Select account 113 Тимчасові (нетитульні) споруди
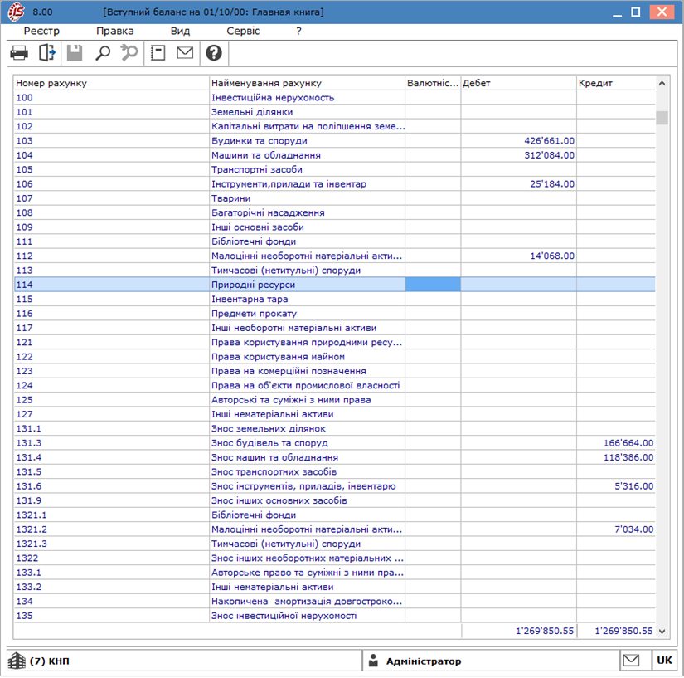The height and width of the screenshot is (678, 684). [x=335, y=271]
